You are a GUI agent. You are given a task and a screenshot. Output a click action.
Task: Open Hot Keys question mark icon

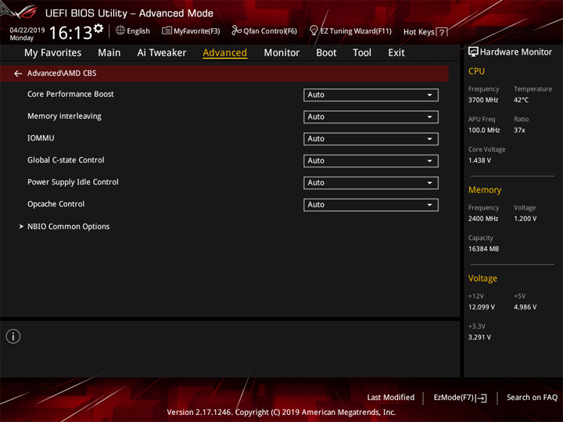tap(443, 32)
